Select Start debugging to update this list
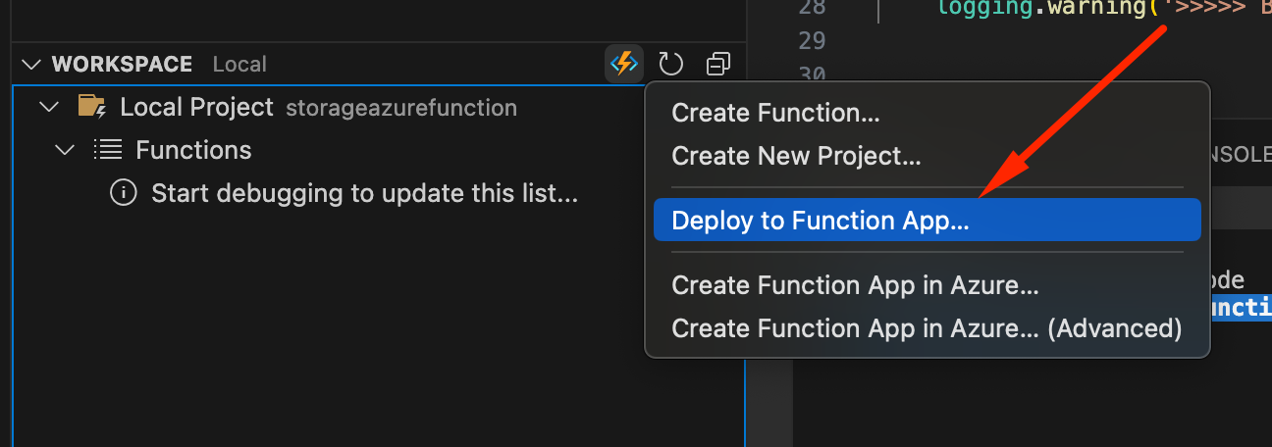Screen dimensions: 1272x447 pyautogui.click(x=364, y=193)
